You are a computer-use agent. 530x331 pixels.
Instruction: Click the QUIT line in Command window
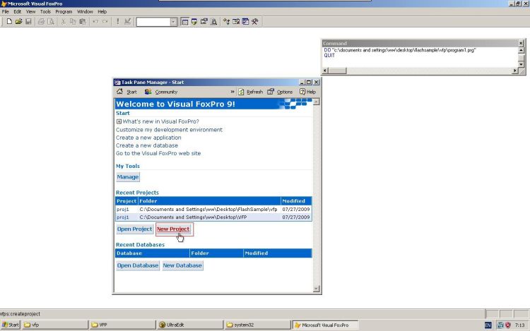[x=329, y=55]
